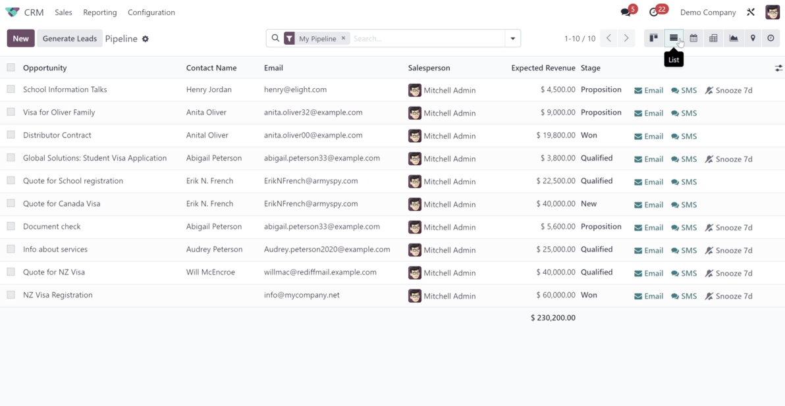785x406 pixels.
Task: Check the NZ Visa Registration row
Action: click(11, 295)
